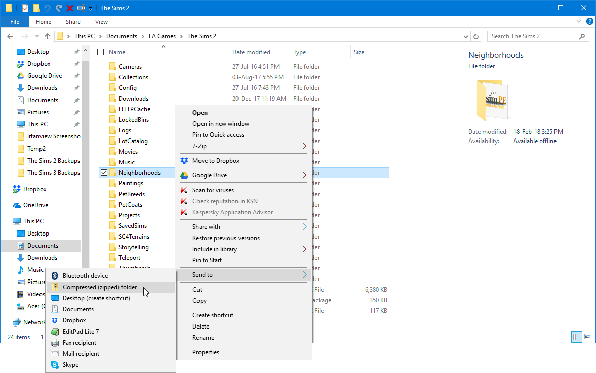596x373 pixels.
Task: Open Customize Quick Access Toolbar dropdown
Action: coord(91,9)
